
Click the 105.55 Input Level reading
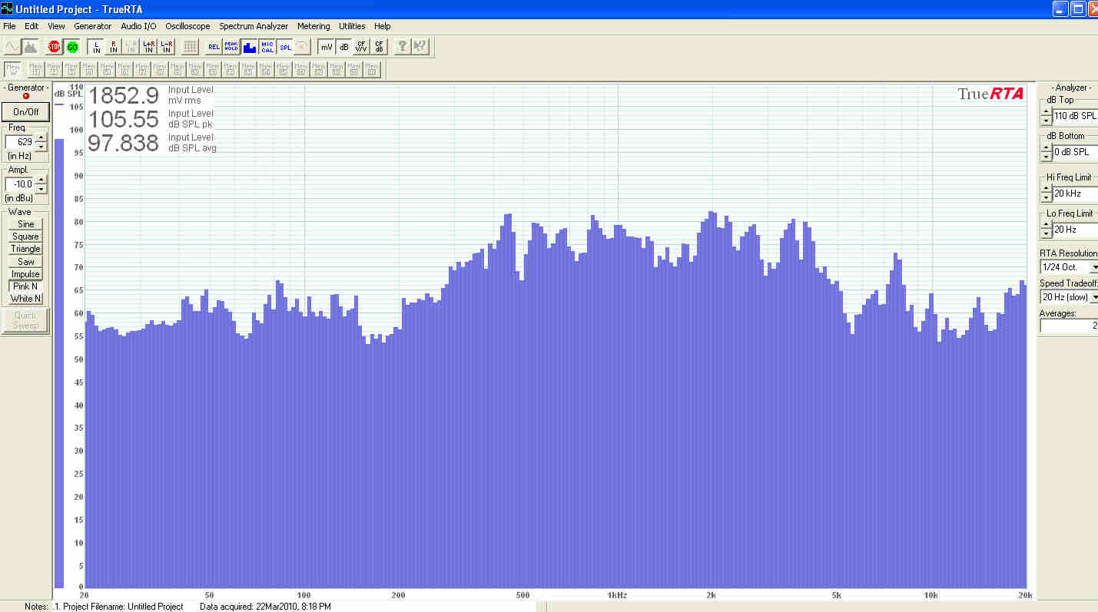[x=123, y=119]
